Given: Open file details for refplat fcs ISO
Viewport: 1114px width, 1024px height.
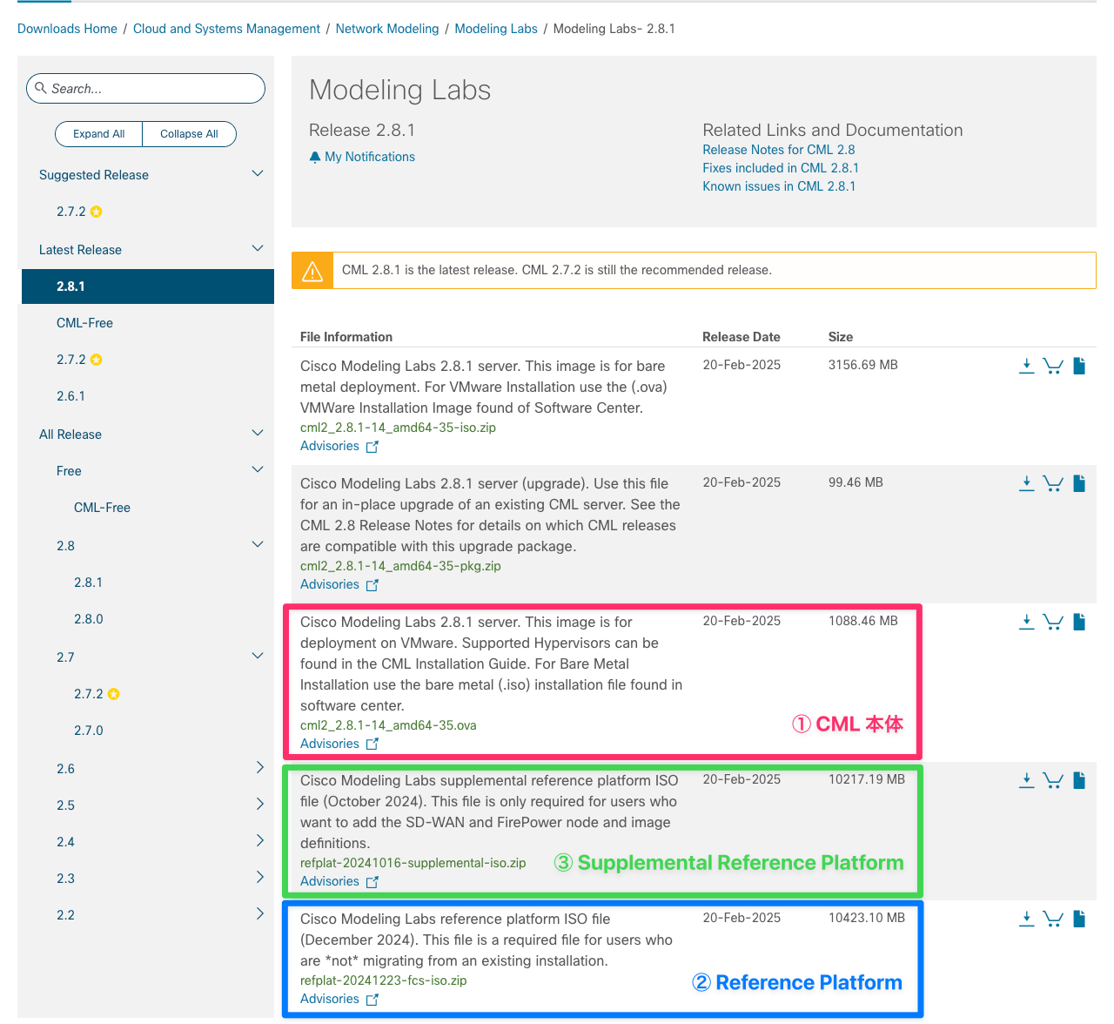Looking at the screenshot, I should click(x=1079, y=919).
